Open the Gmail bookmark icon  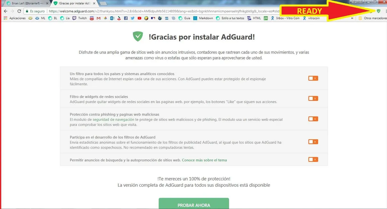tap(99, 18)
